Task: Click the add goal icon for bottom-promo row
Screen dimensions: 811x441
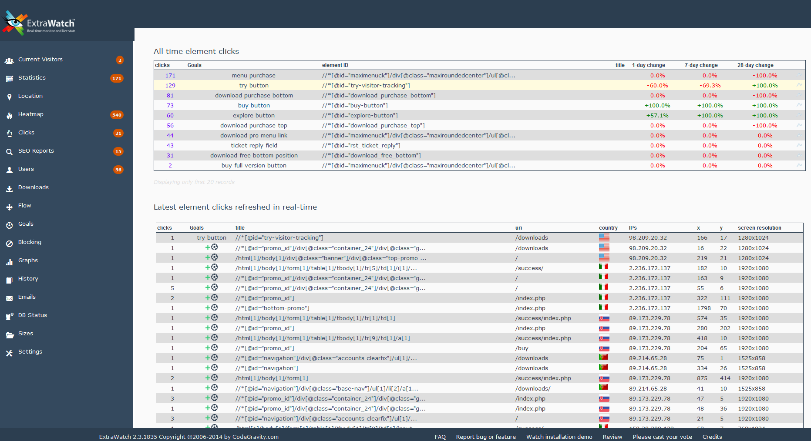Action: [x=211, y=308]
